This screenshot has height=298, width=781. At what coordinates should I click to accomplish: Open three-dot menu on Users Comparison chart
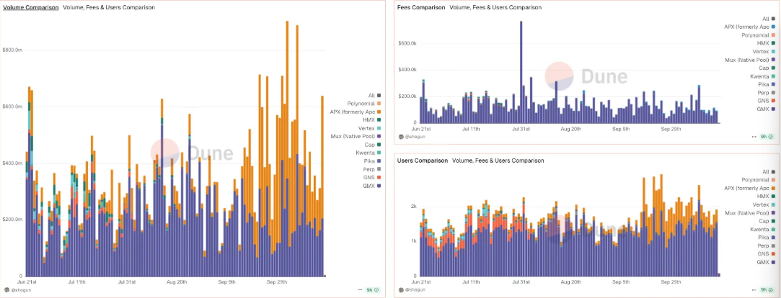pyautogui.click(x=754, y=289)
